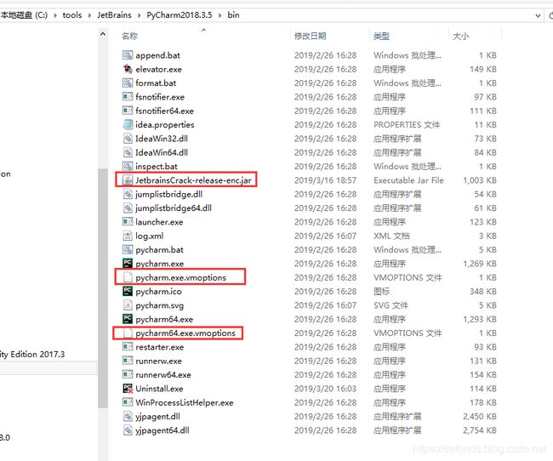Select the pycharm.exe.vmoptions blank file icon
Screen dimensions: 553x461
pos(128,277)
